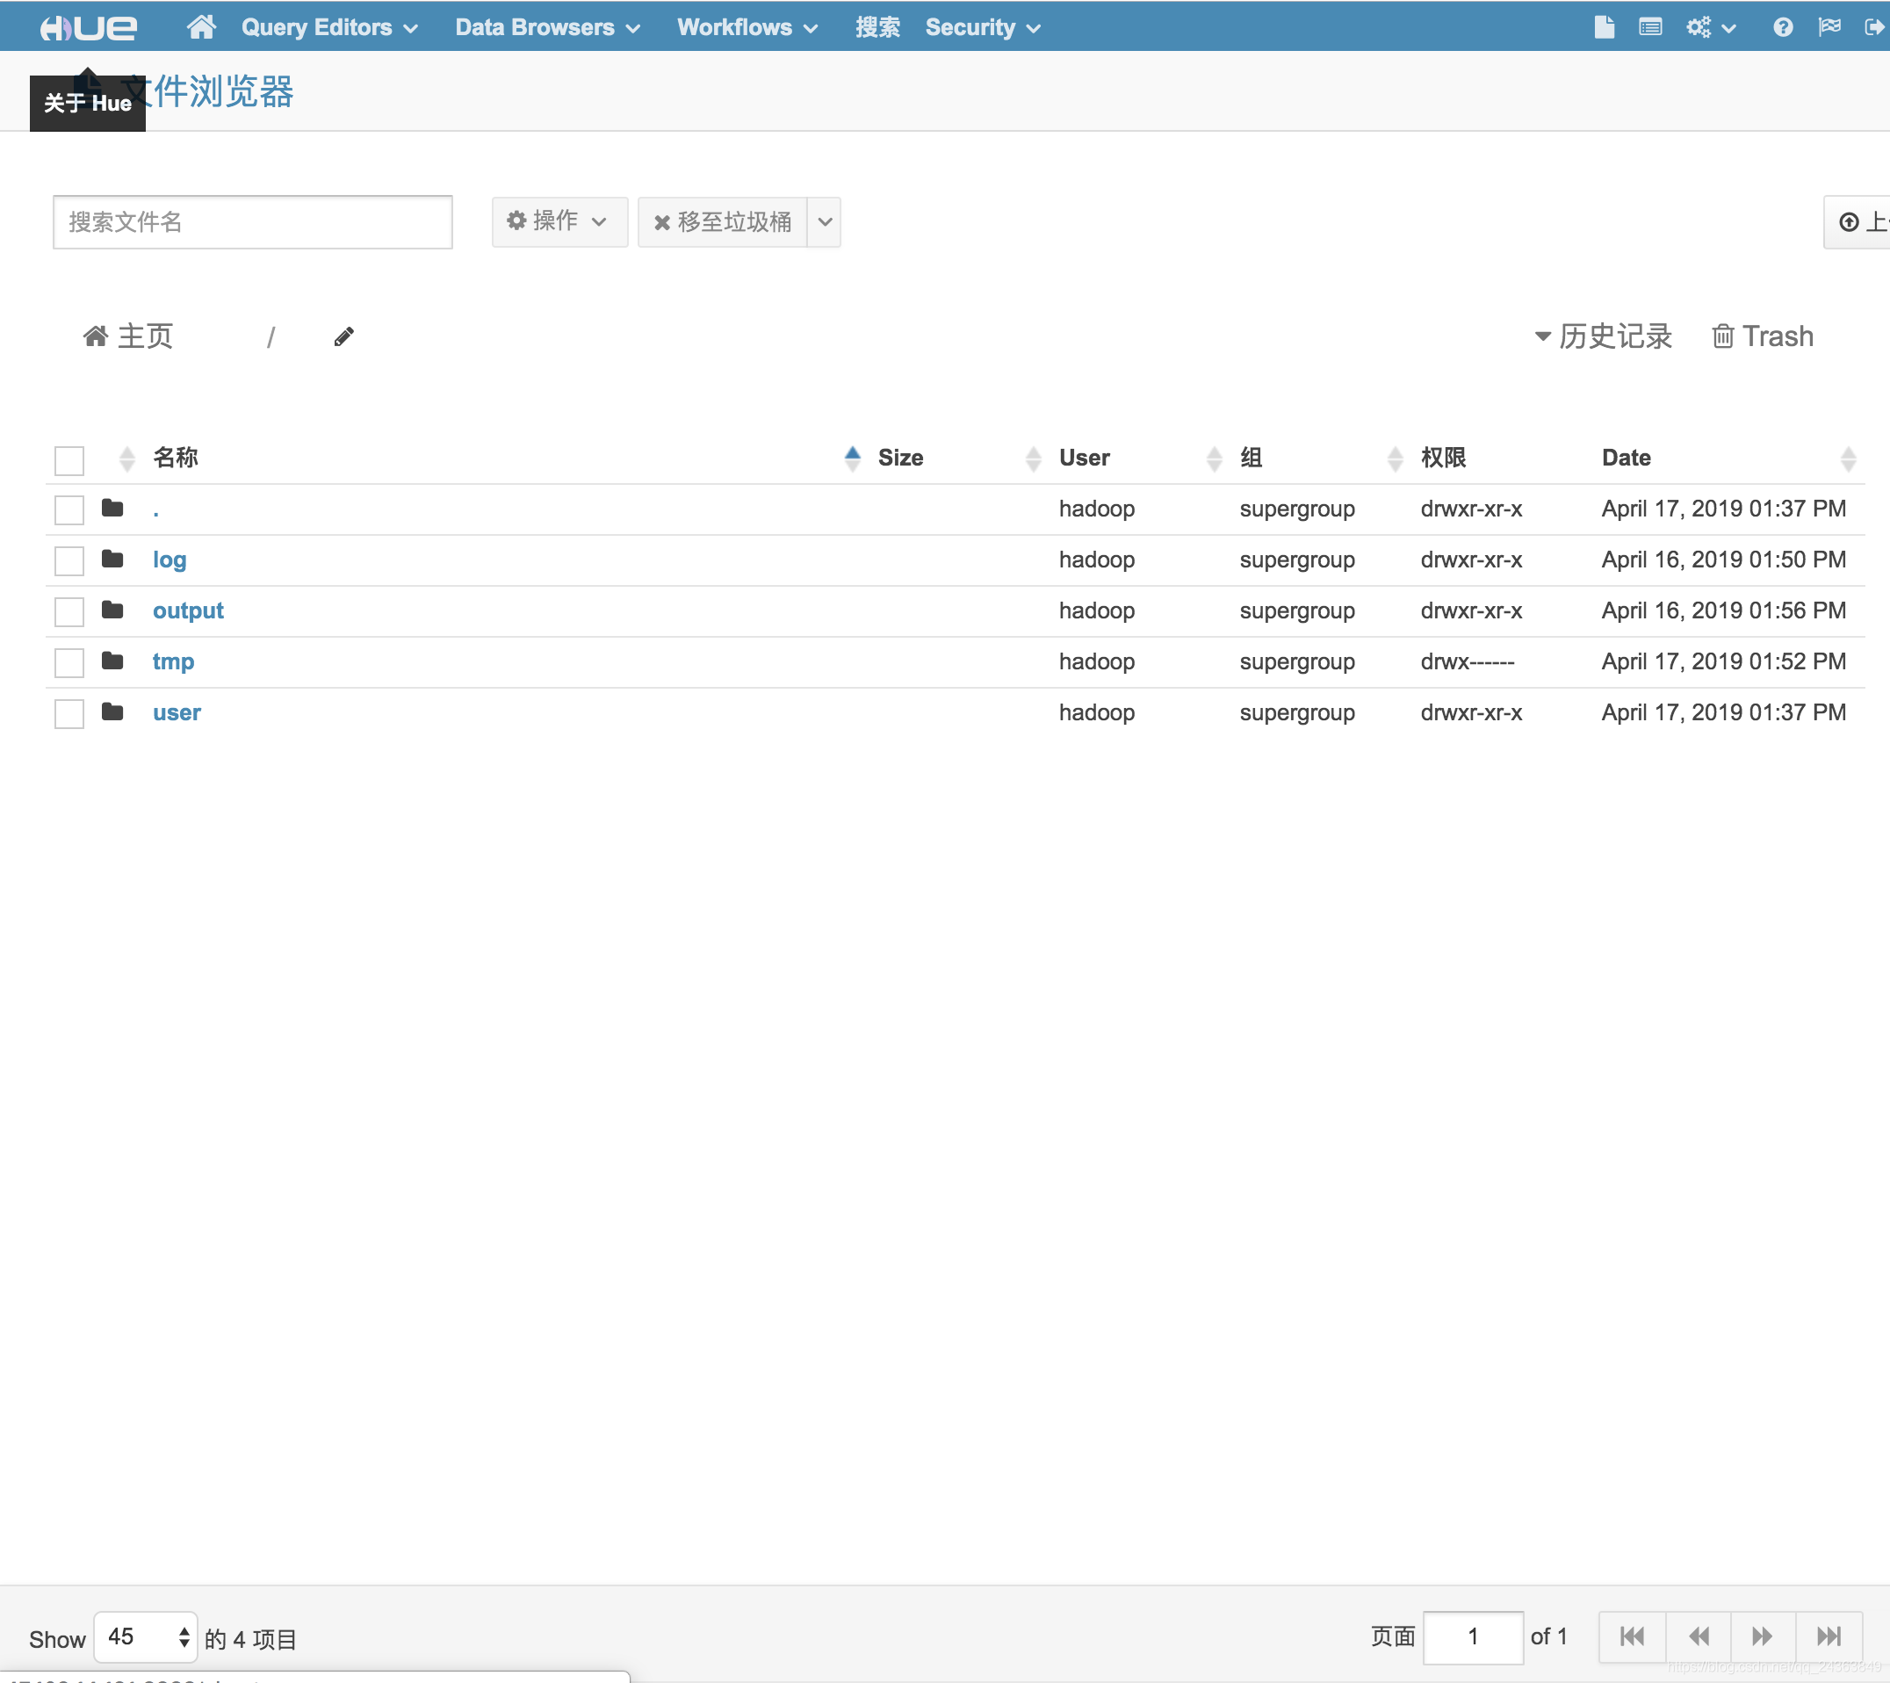Click the 权限 column header

coord(1443,458)
